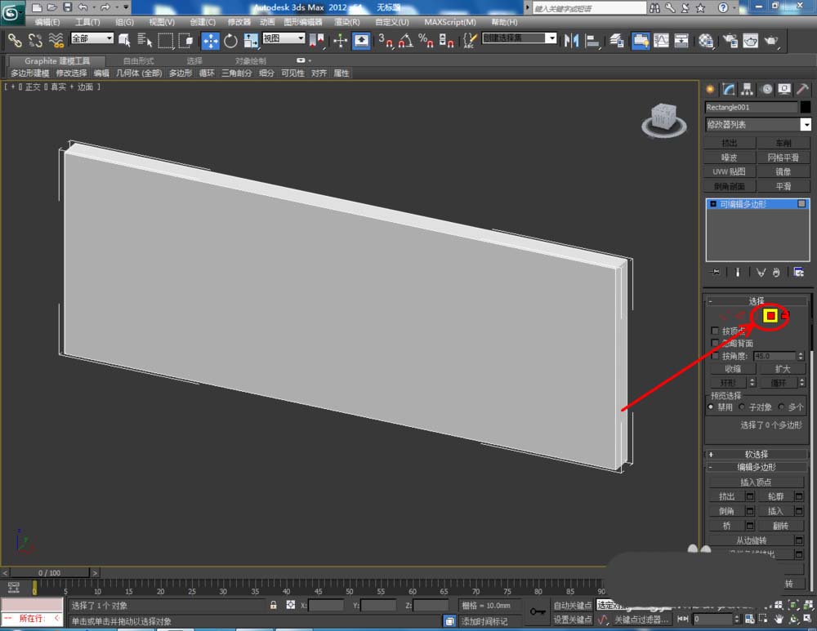Click the 收缩 selection button
Screen dimensions: 817x631
click(x=733, y=369)
